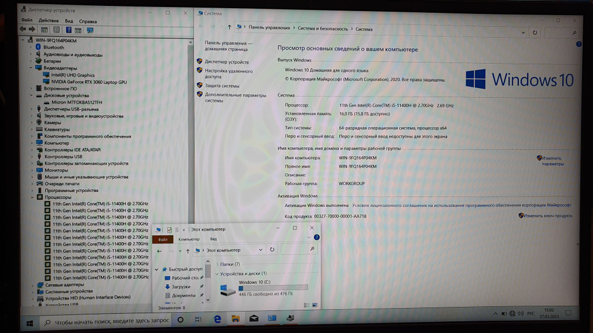
Task: Click Back arrow in Device Manager toolbar
Action: [23, 30]
